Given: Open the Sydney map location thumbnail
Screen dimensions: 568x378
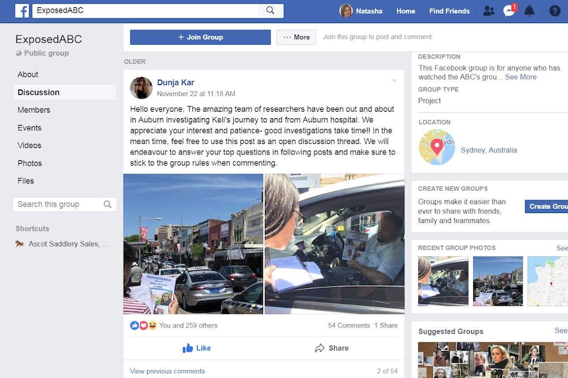Looking at the screenshot, I should [437, 147].
